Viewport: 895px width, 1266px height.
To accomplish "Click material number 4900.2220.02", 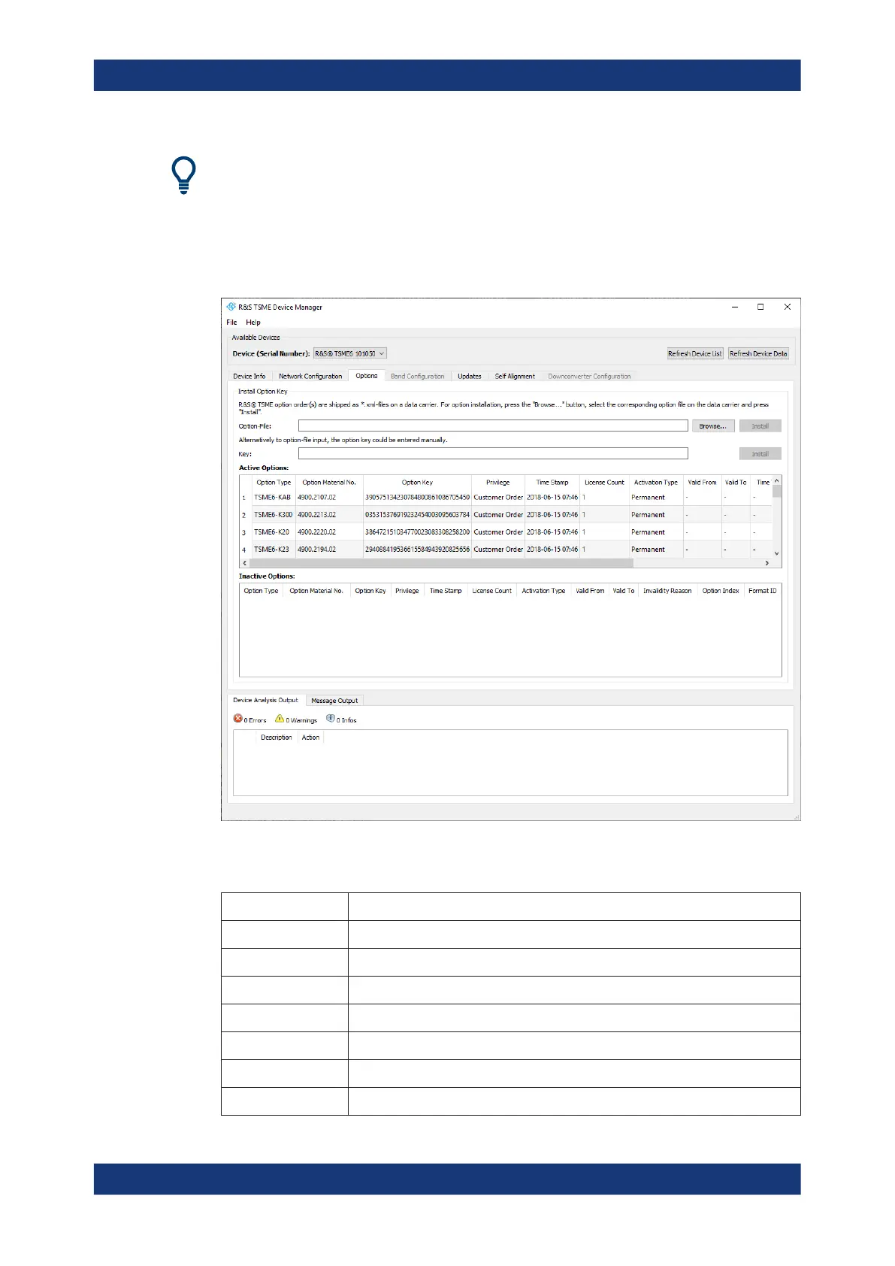I will 316,532.
